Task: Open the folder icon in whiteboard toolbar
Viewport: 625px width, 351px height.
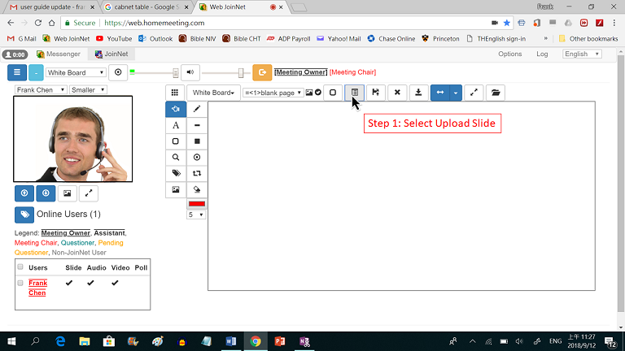Action: tap(496, 93)
